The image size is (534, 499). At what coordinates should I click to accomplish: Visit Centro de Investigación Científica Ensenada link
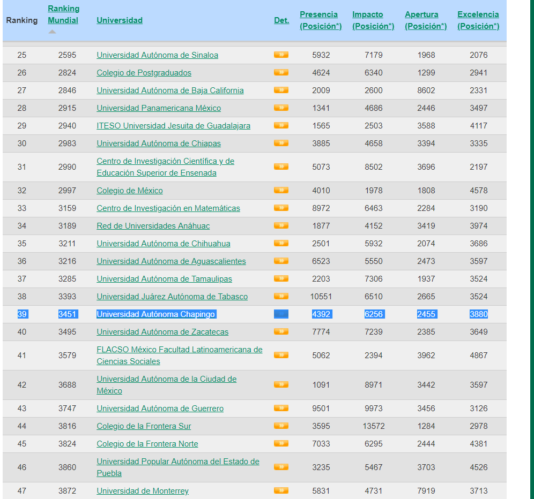pos(166,167)
